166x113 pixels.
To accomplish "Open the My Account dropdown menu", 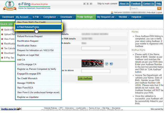I will click(x=23, y=17).
